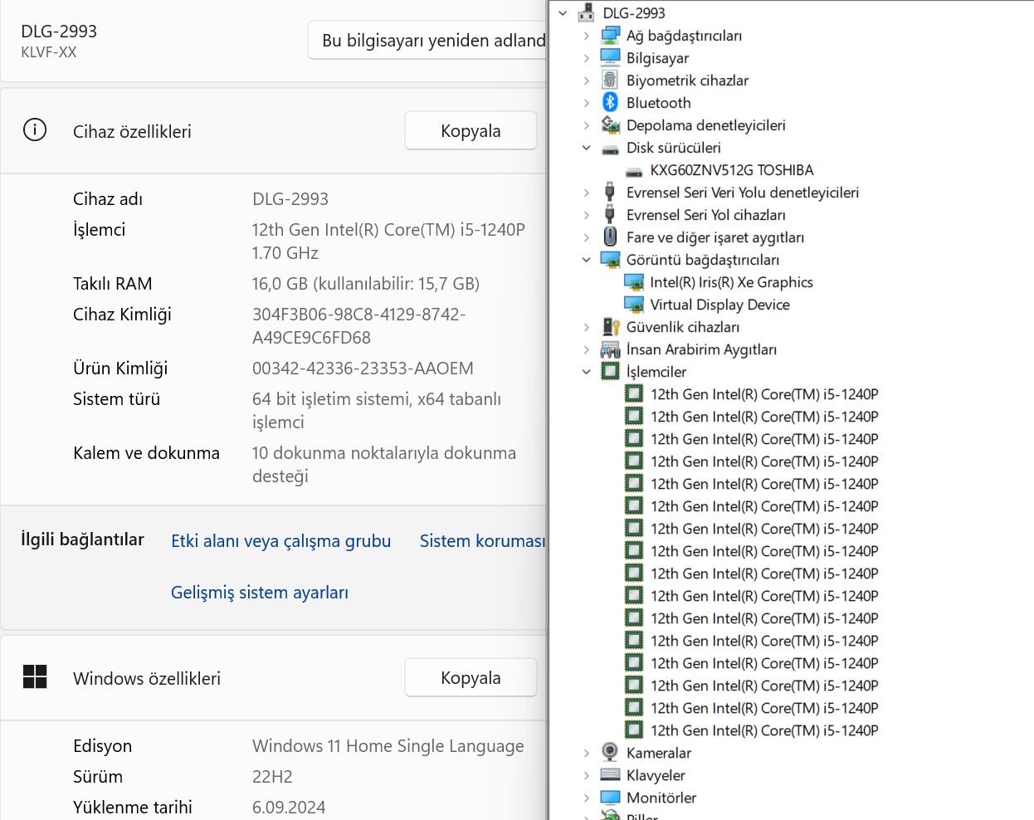Collapse the DLG-2993 root node
The height and width of the screenshot is (820, 1034).
coord(563,13)
